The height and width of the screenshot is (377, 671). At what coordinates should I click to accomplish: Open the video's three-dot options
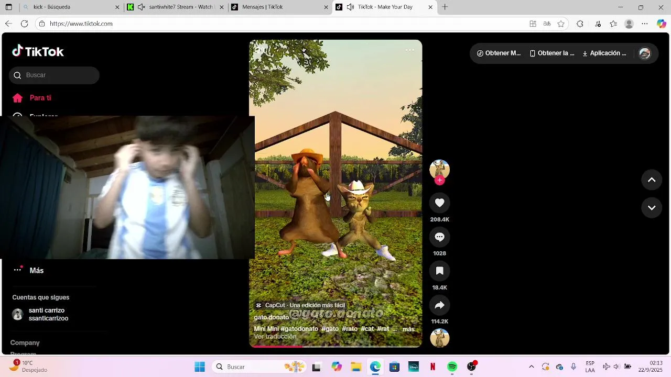(x=410, y=50)
